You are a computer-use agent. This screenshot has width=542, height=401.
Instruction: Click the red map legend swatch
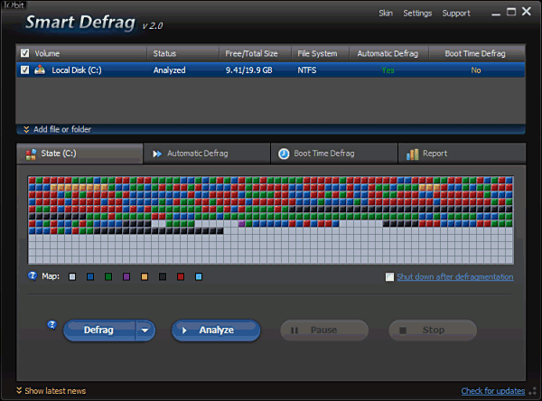181,276
